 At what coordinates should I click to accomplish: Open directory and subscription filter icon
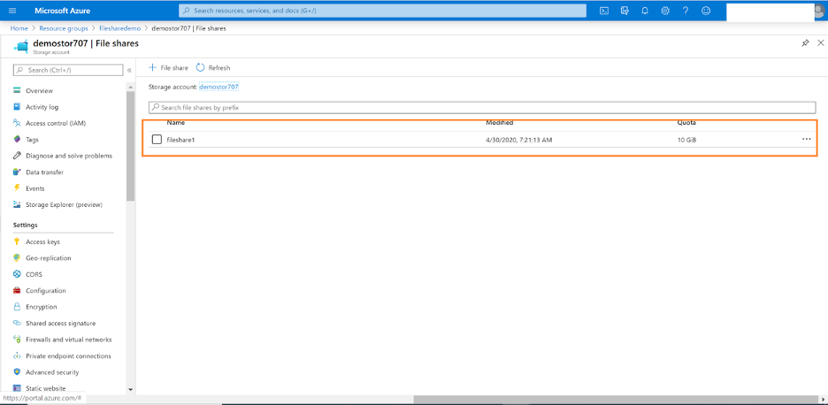point(625,11)
